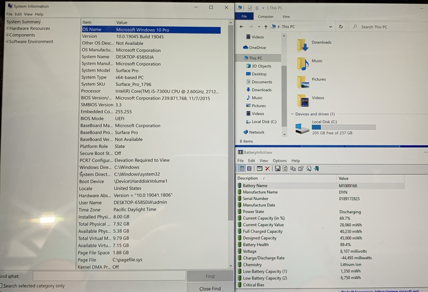Select Designed Capacity row in BatteryInfoView
Screen dimensions: 428x292
pos(321,238)
